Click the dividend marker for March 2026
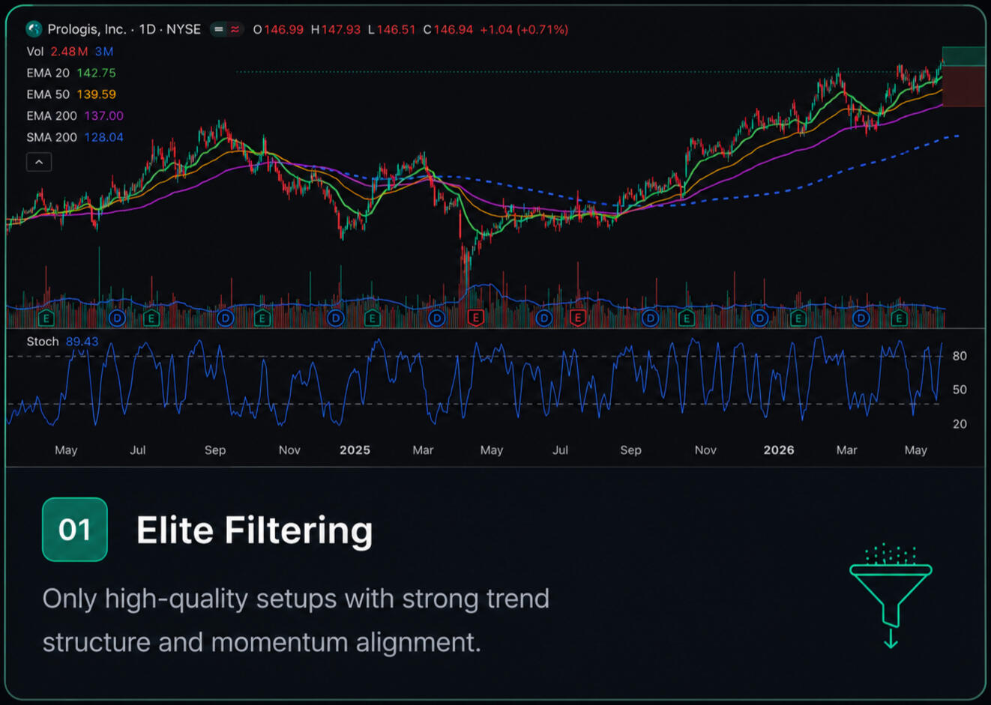The image size is (991, 705). pyautogui.click(x=861, y=318)
